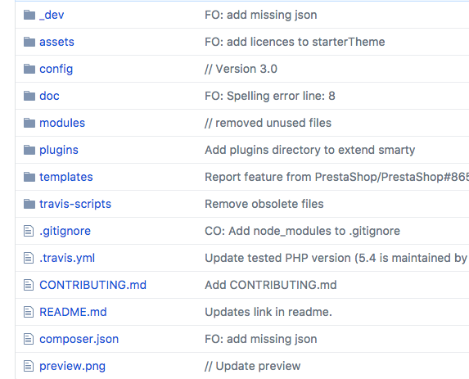Click the folder icon beside config
469x379 pixels.
coord(29,69)
